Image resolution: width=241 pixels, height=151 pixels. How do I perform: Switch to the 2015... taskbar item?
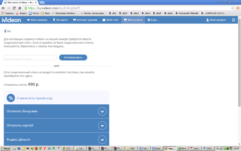click(x=208, y=148)
